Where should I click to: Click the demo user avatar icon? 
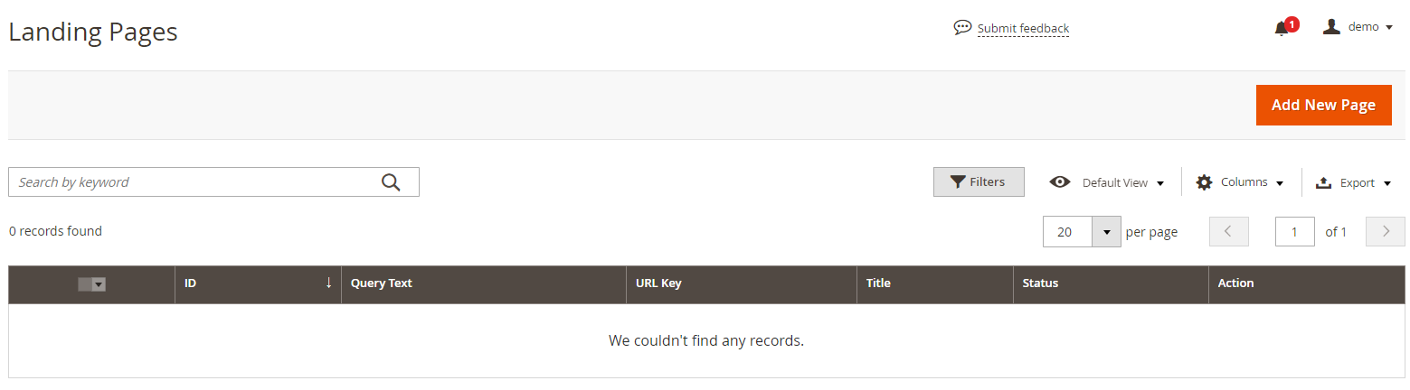tap(1331, 27)
